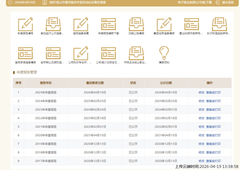Open 其他自行公示信息 icon
The height and width of the screenshot is (170, 240).
53,24
